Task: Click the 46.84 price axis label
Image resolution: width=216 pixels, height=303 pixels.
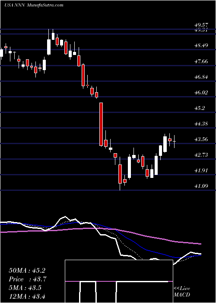Action: pyautogui.click(x=201, y=77)
